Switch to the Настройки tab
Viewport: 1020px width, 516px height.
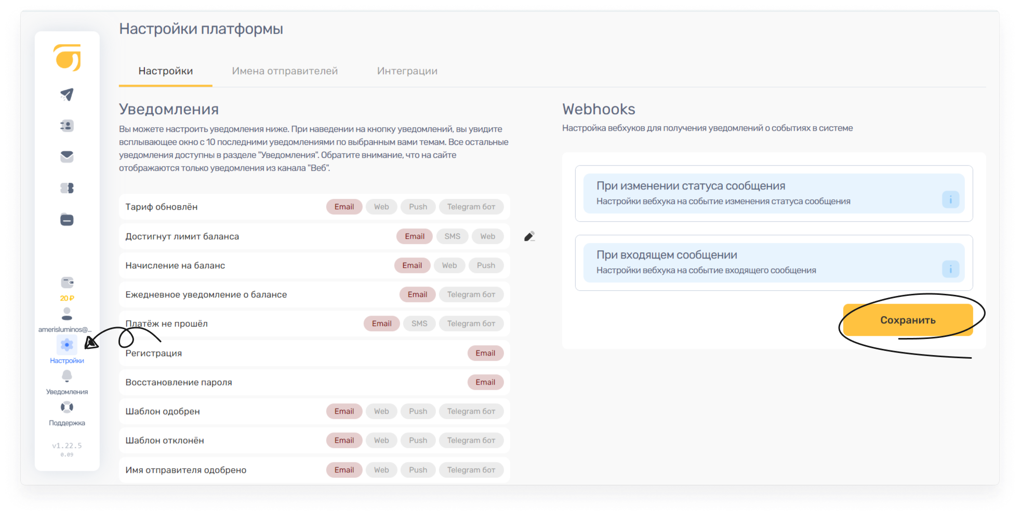point(165,71)
